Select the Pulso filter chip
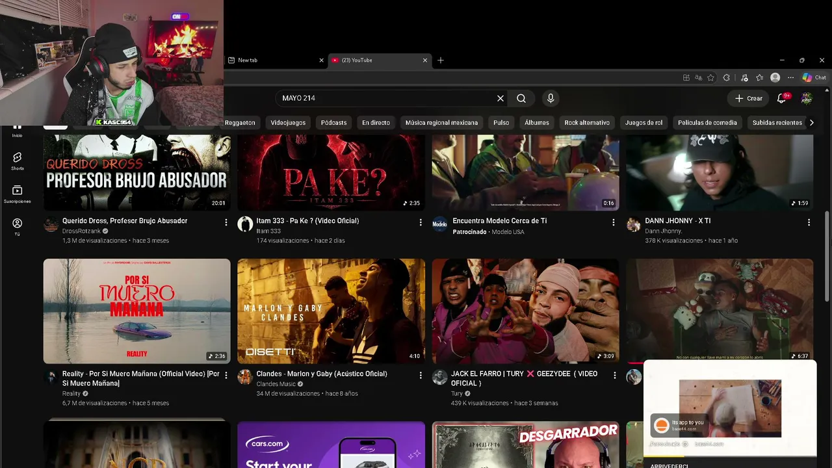Viewport: 832px width, 468px height. (501, 122)
